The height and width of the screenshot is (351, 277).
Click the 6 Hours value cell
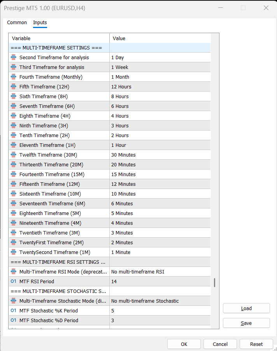(160, 106)
